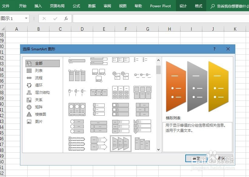Choose the two stacked bars layout in the top row
Viewport: 249px width, 177px height.
pos(99,61)
